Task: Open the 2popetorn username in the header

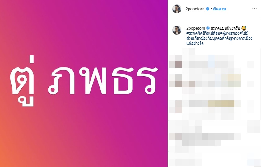Action: (x=195, y=9)
